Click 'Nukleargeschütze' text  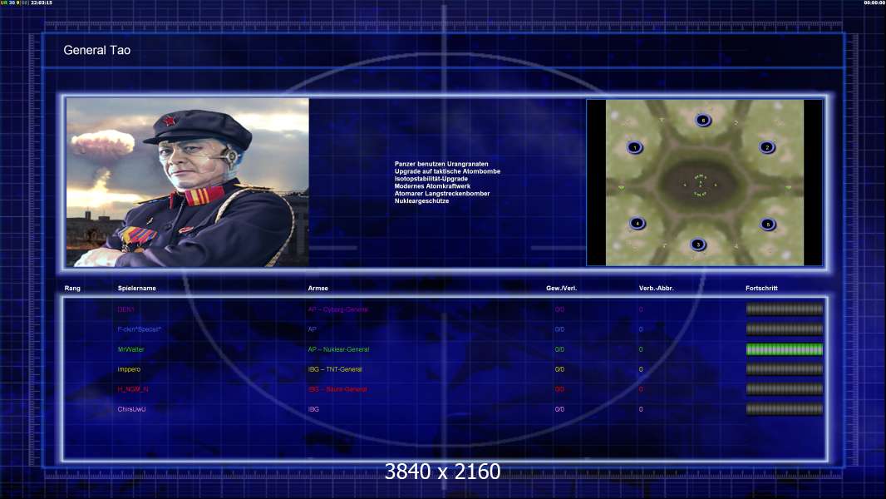(x=421, y=200)
